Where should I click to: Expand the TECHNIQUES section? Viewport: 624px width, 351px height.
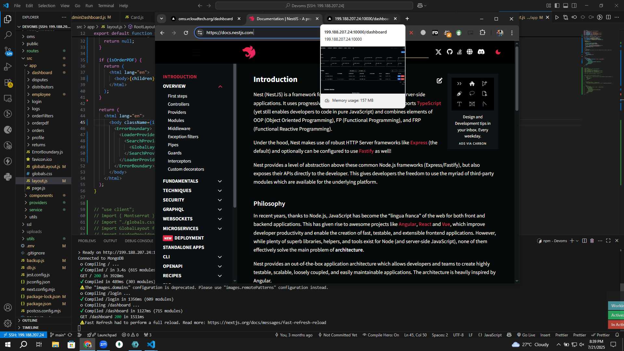tap(220, 190)
